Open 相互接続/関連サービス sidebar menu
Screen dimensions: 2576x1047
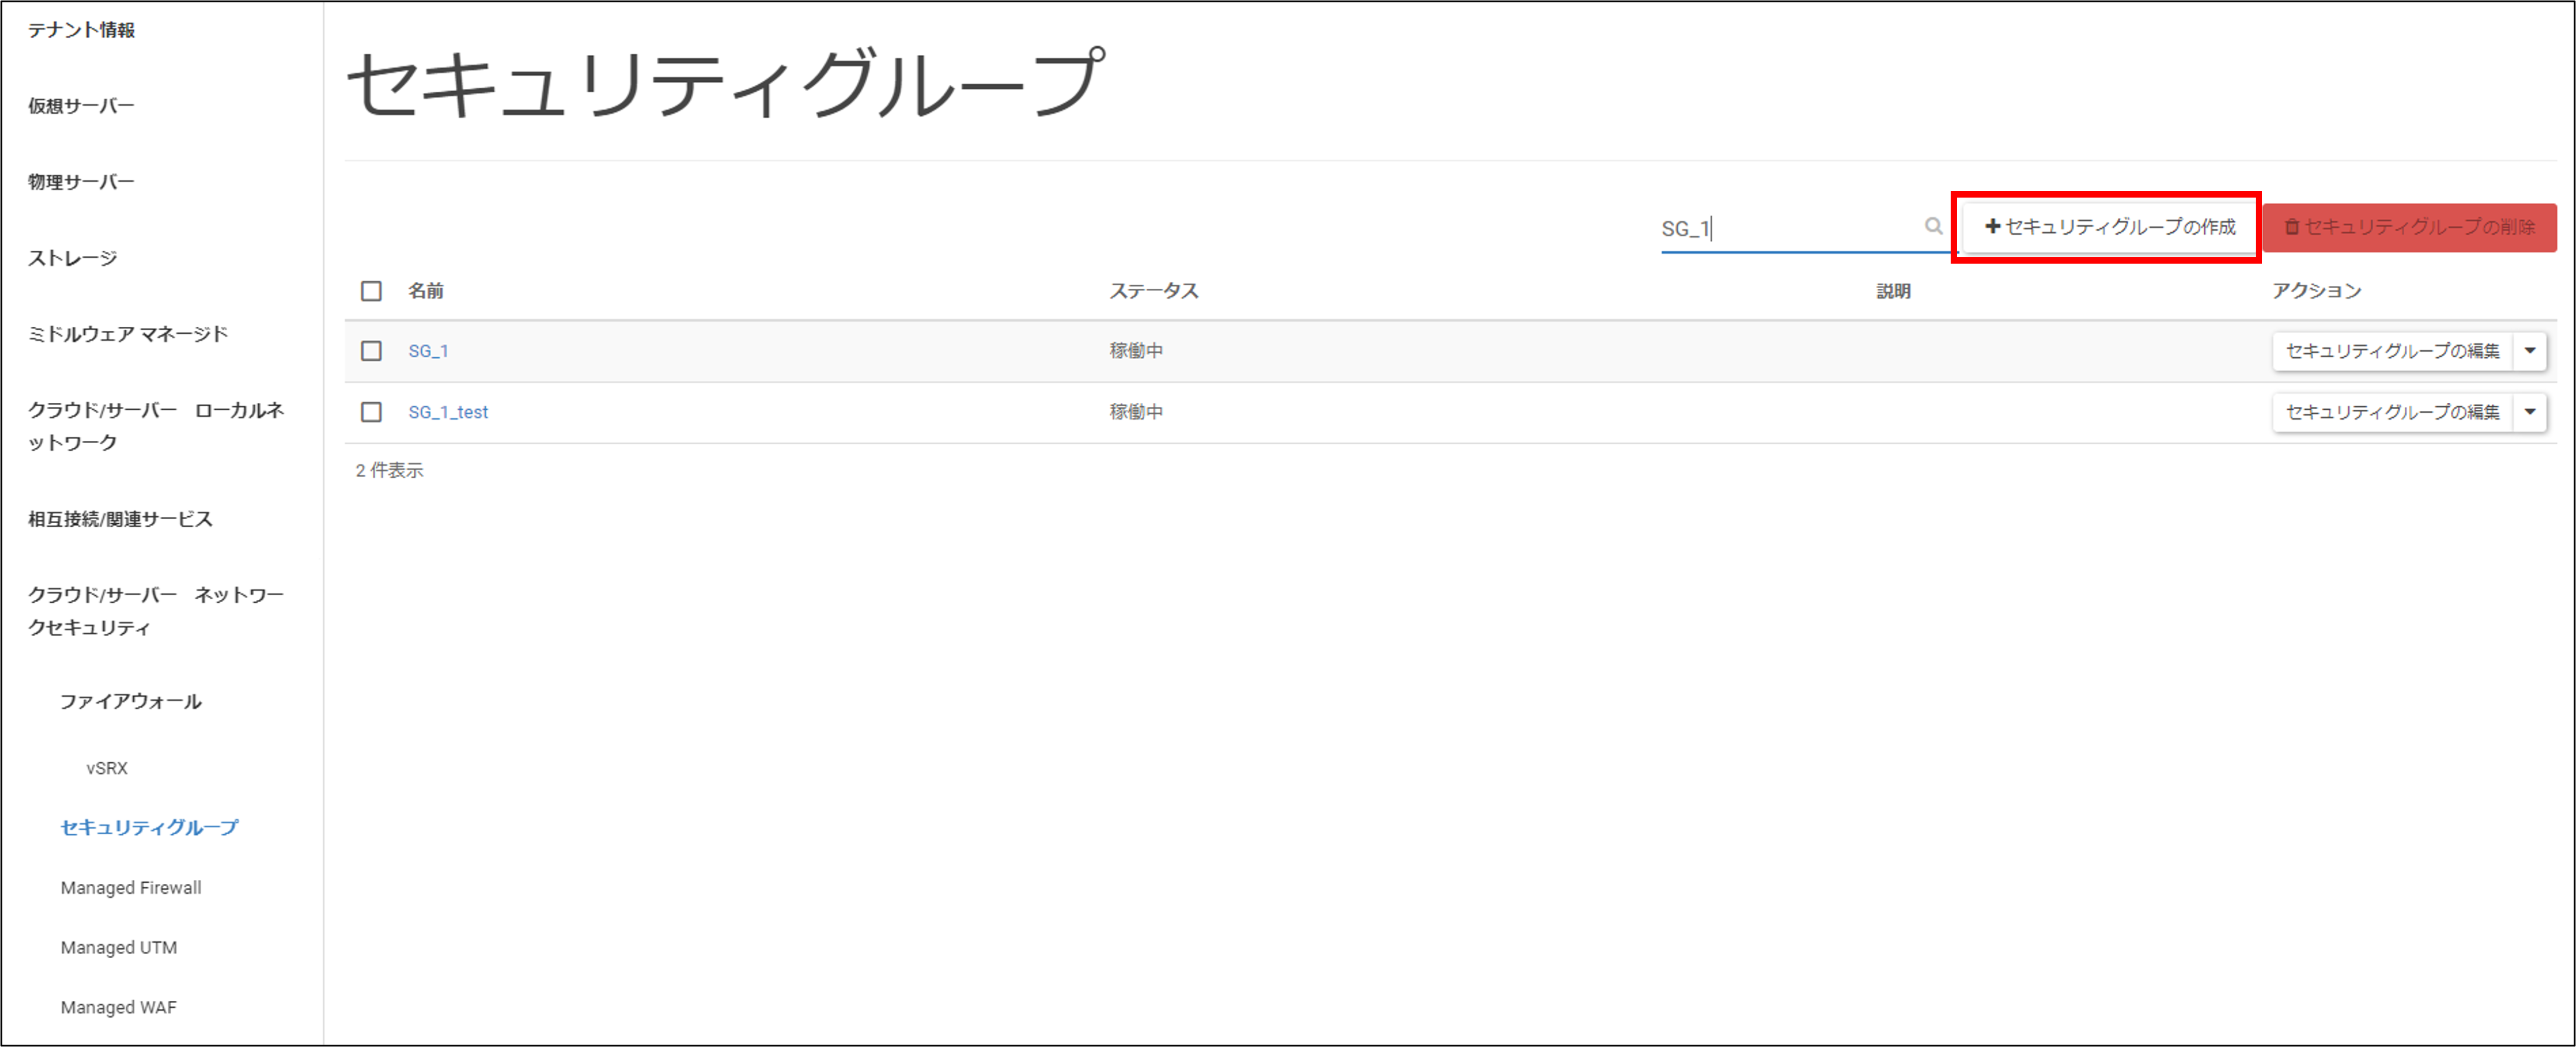[x=120, y=519]
